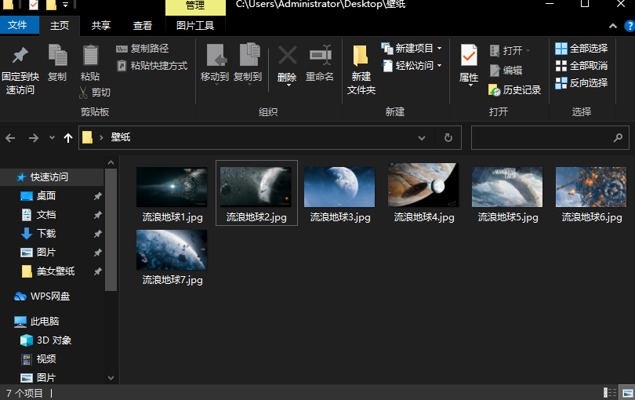Open the Help question mark icon
This screenshot has height=400, width=635.
pos(630,26)
